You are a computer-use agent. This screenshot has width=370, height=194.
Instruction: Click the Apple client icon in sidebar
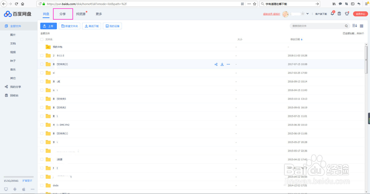[24, 189]
